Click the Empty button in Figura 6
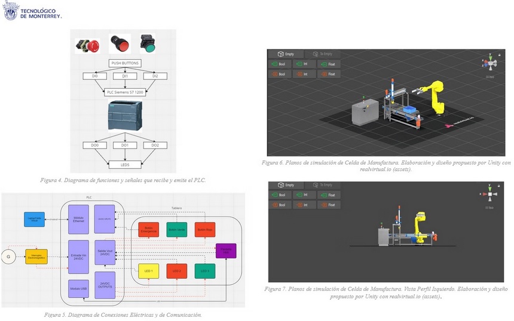Screen dimensions: 514x321 pos(285,54)
